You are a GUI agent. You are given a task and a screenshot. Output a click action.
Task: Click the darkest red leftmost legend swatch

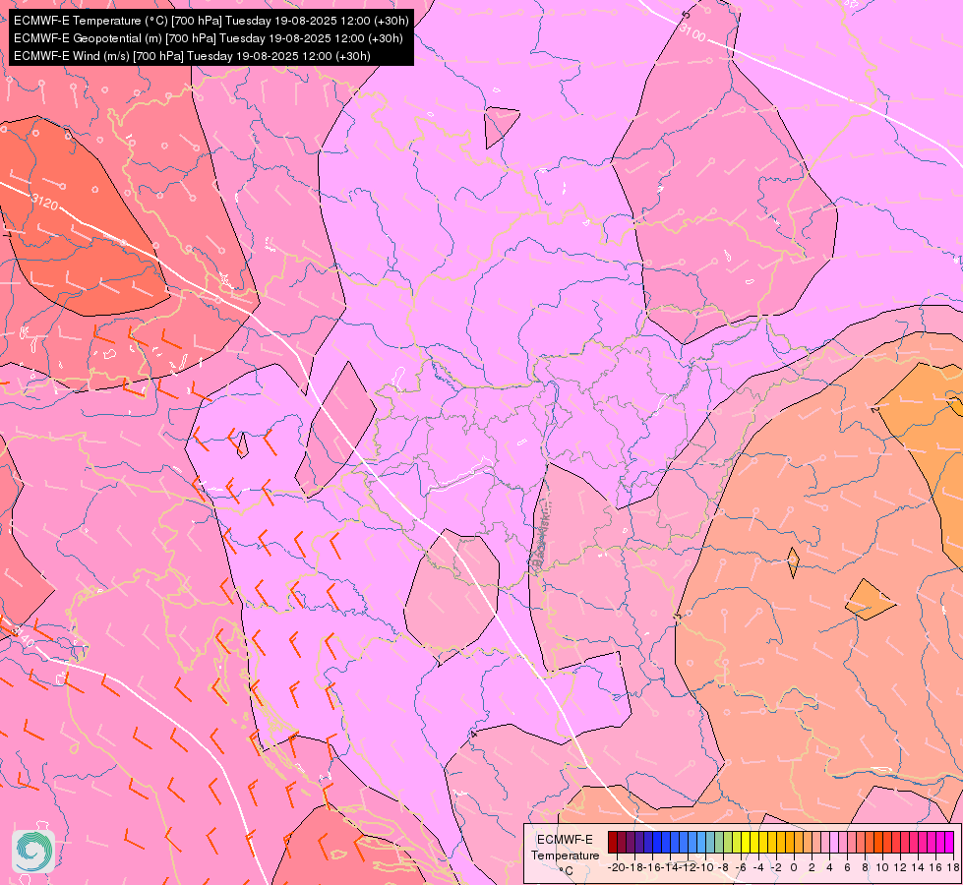[x=612, y=842]
